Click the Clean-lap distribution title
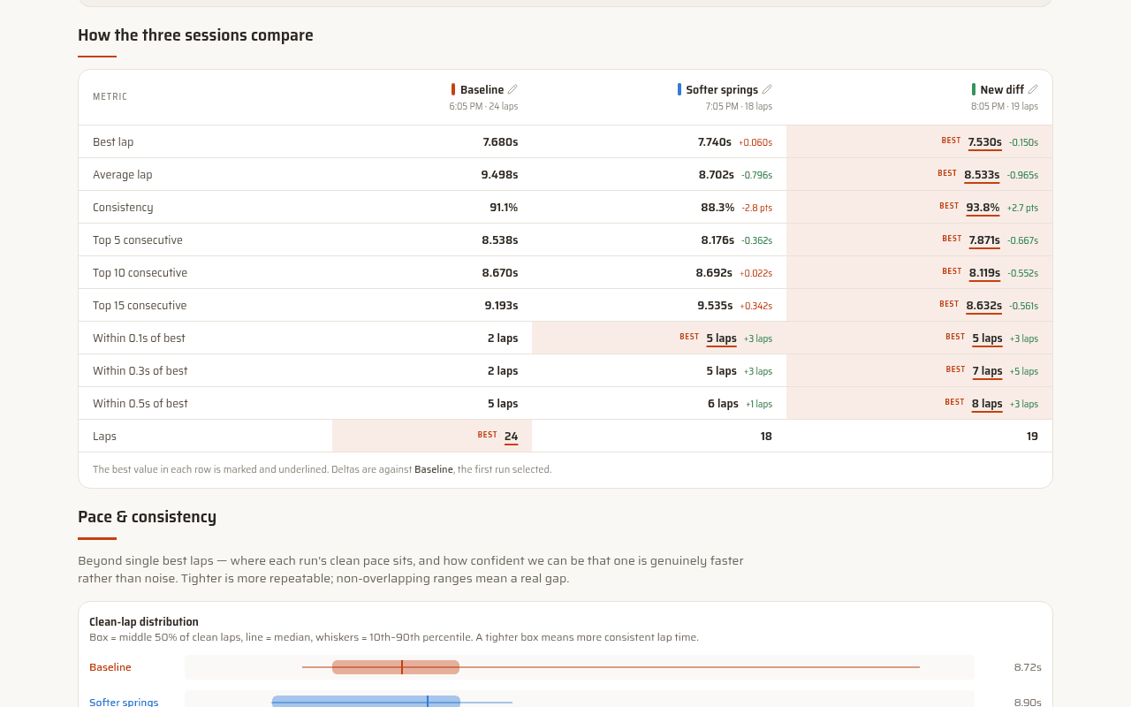The height and width of the screenshot is (707, 1131). (x=144, y=621)
